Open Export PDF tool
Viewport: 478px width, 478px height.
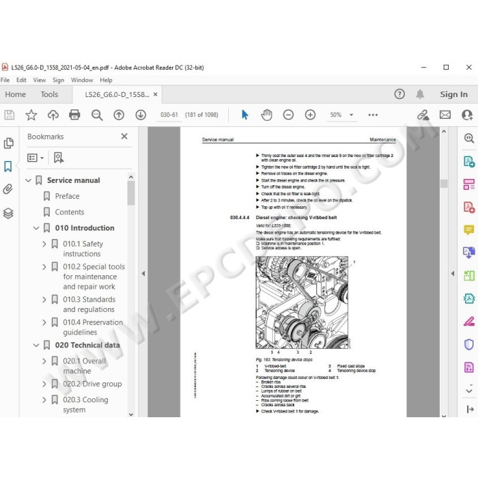(469, 161)
